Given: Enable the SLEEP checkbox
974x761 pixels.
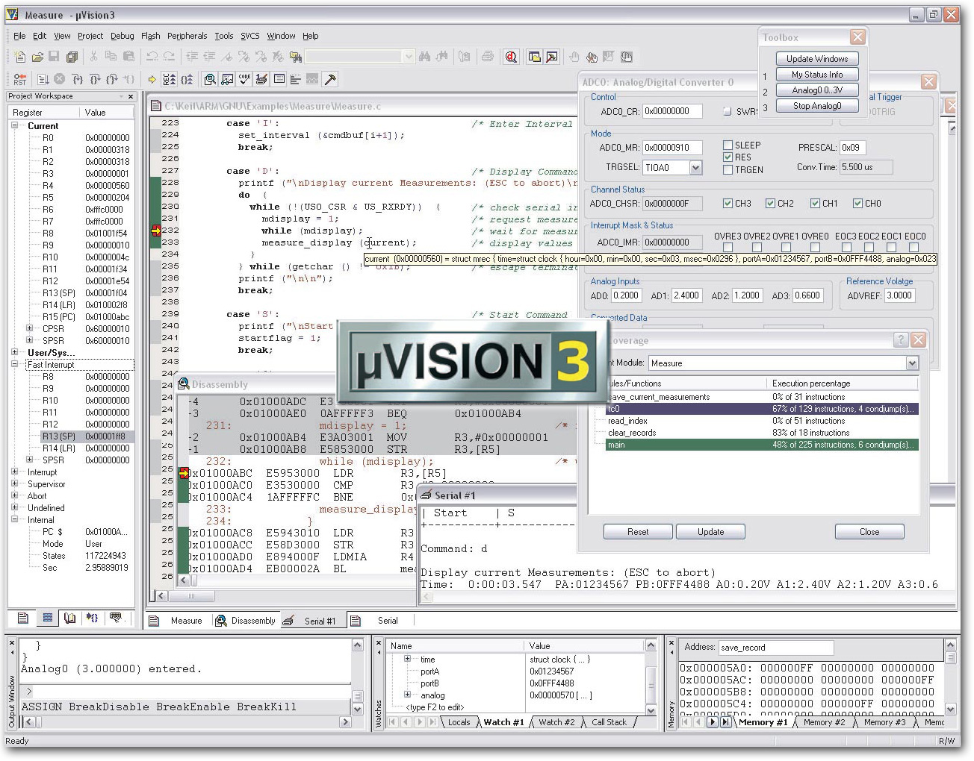Looking at the screenshot, I should point(728,145).
